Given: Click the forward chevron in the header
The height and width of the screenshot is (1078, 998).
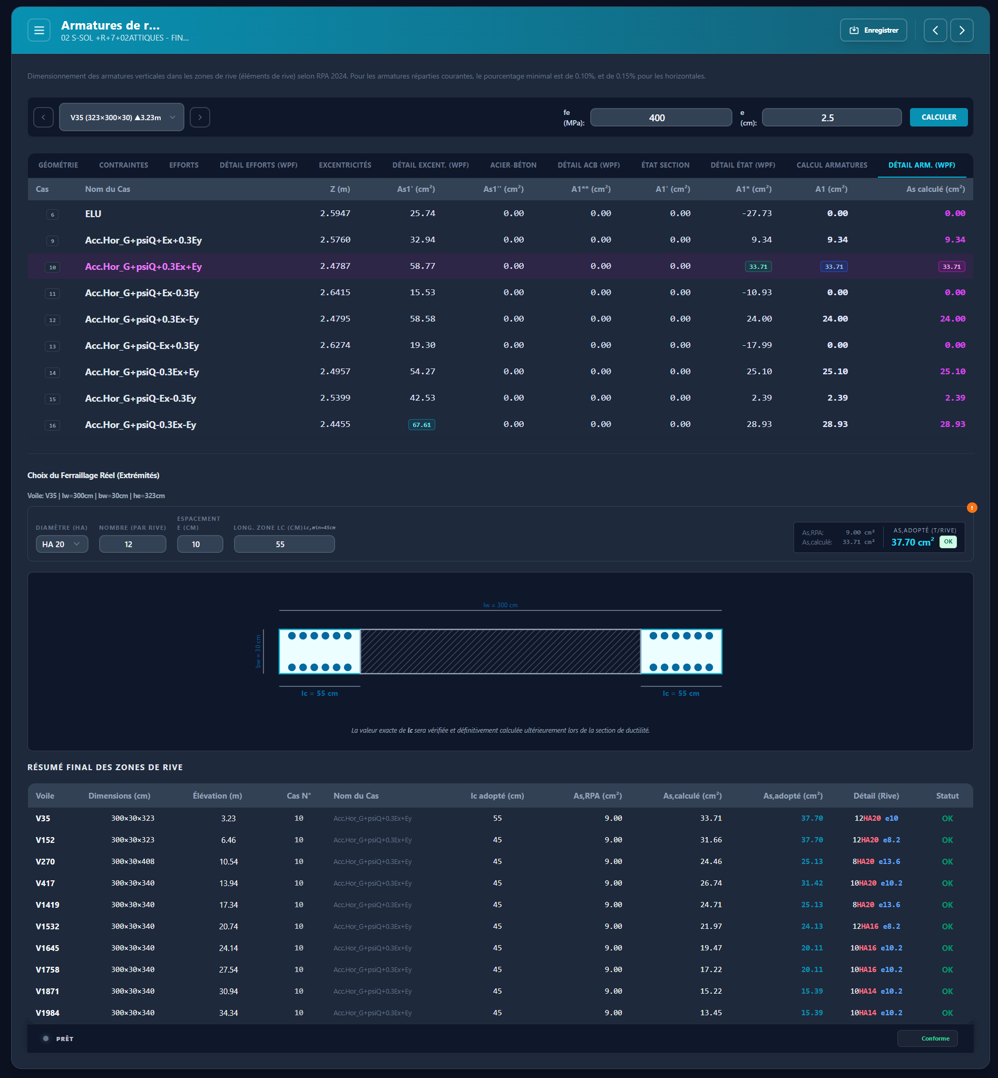Looking at the screenshot, I should click(x=962, y=30).
